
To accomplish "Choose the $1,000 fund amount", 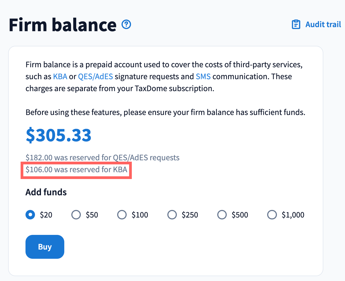I will [272, 215].
